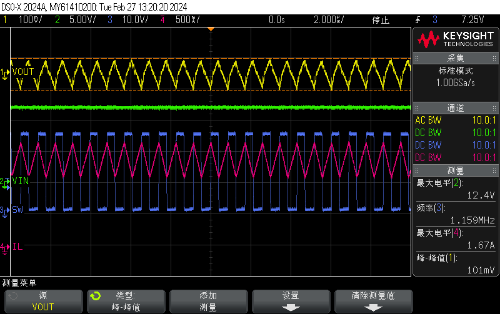Click the green DC BW channel row

click(x=456, y=132)
